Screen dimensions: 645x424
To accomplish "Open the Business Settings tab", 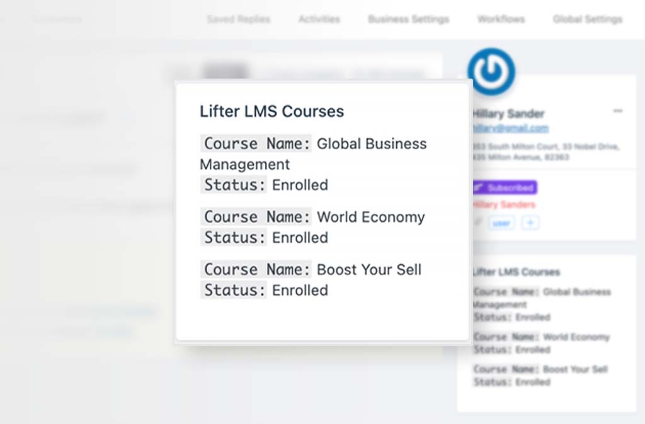I will [408, 19].
